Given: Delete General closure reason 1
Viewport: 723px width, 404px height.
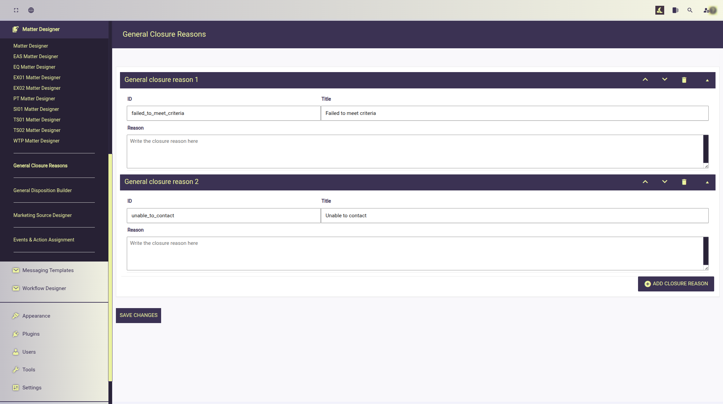Looking at the screenshot, I should pyautogui.click(x=684, y=80).
